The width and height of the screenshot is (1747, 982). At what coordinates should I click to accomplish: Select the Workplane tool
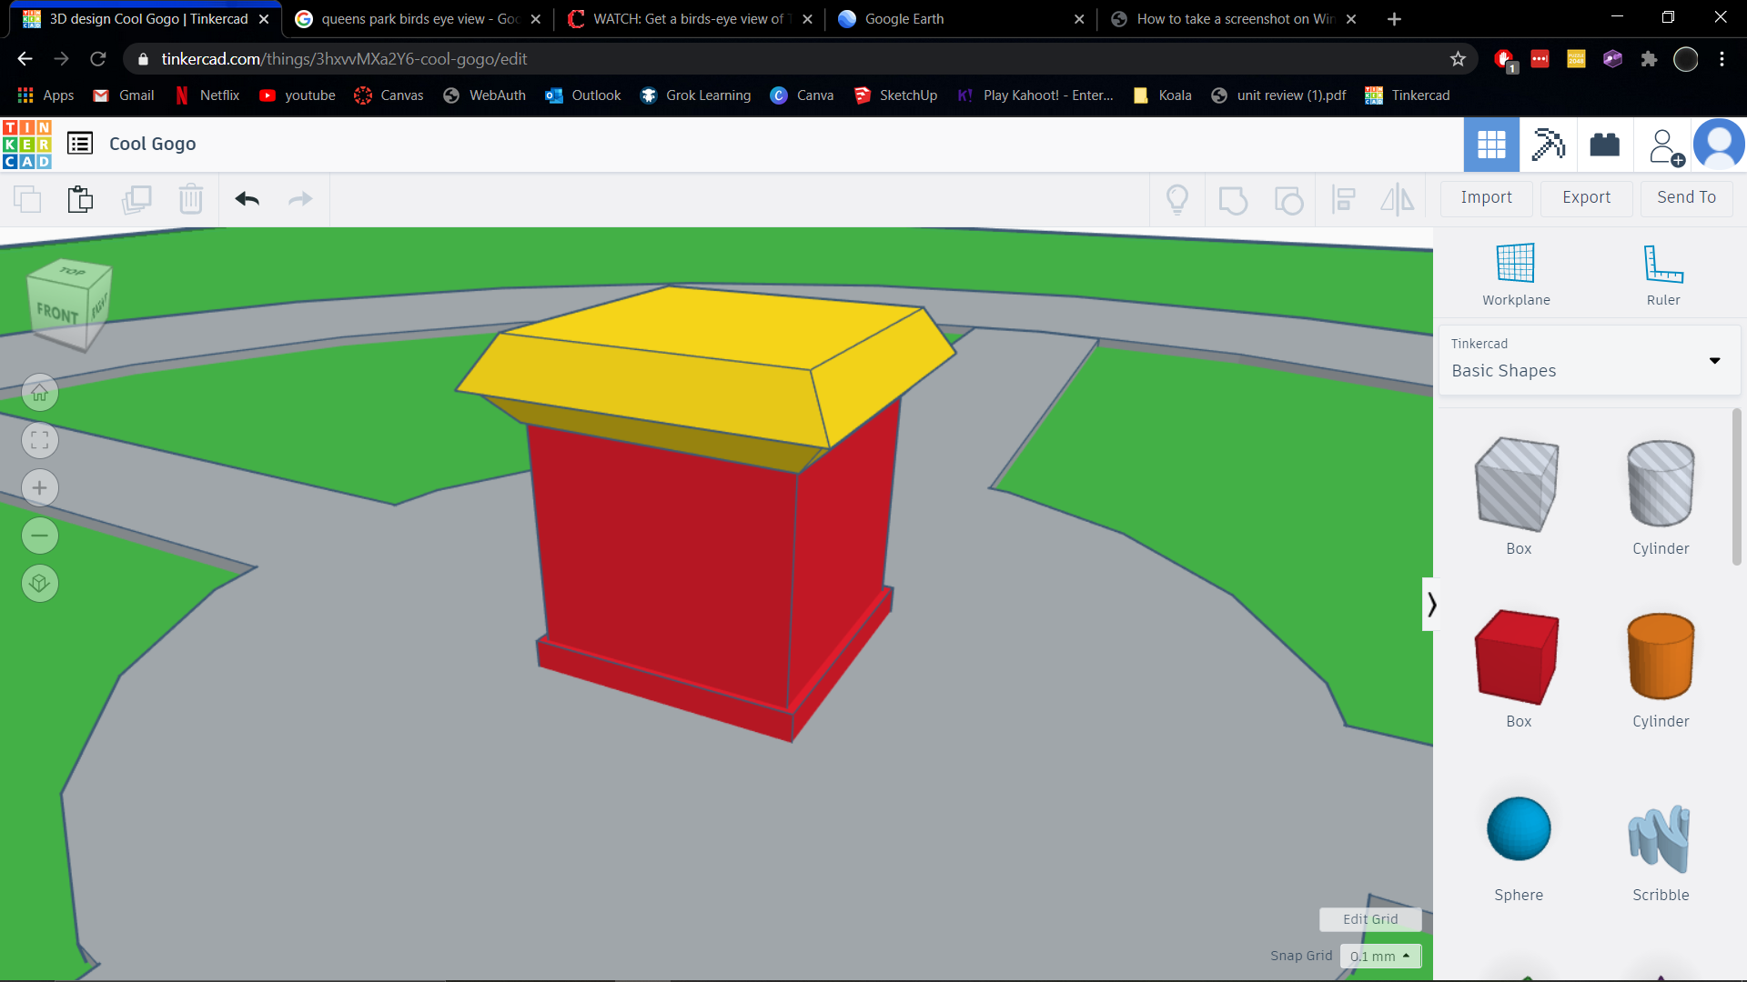point(1516,275)
